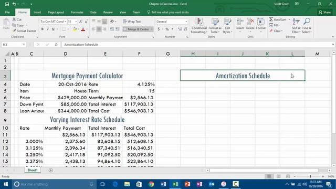Open the Format cells menu
Image resolution: width=336 pixels, height=189 pixels.
(x=261, y=26)
